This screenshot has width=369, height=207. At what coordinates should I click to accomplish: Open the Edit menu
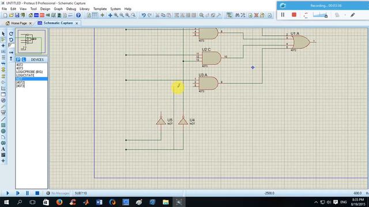[x=13, y=9]
